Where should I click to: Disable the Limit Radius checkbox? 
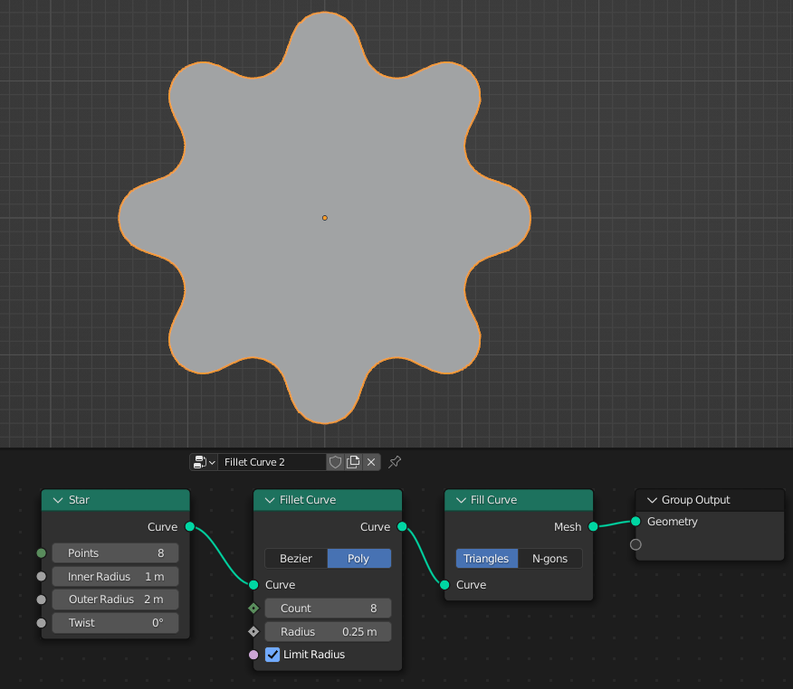[272, 654]
